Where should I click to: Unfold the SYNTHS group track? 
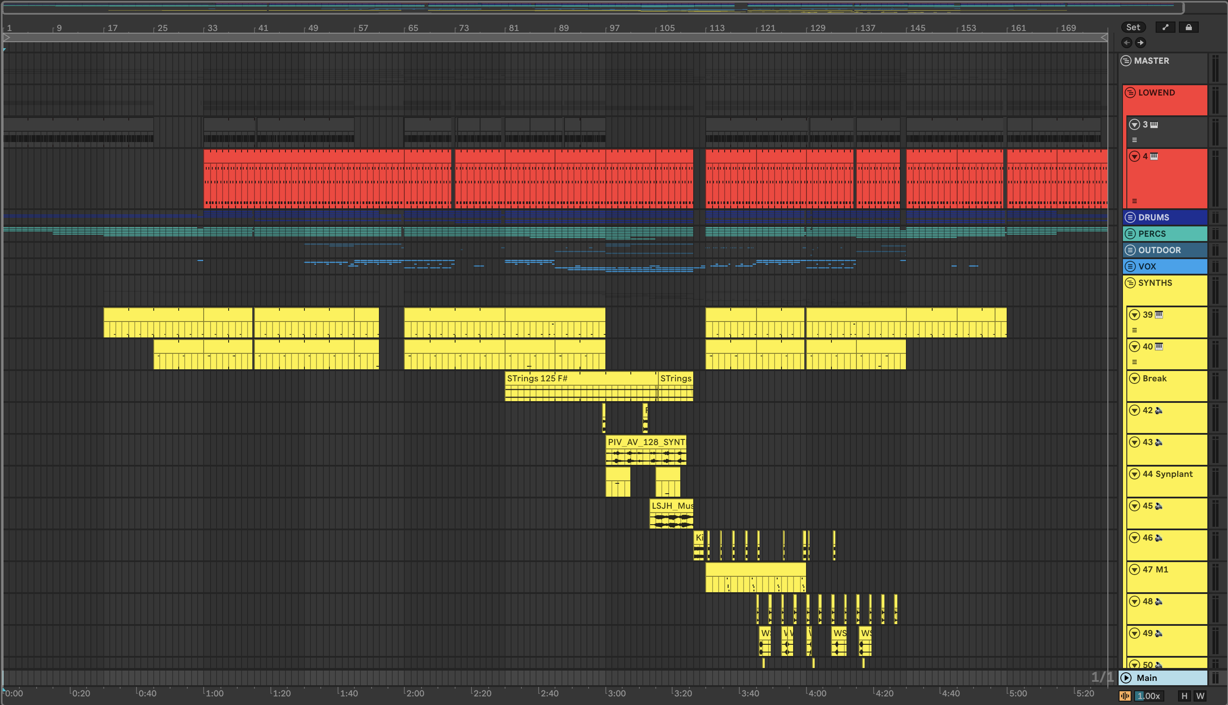(x=1130, y=283)
